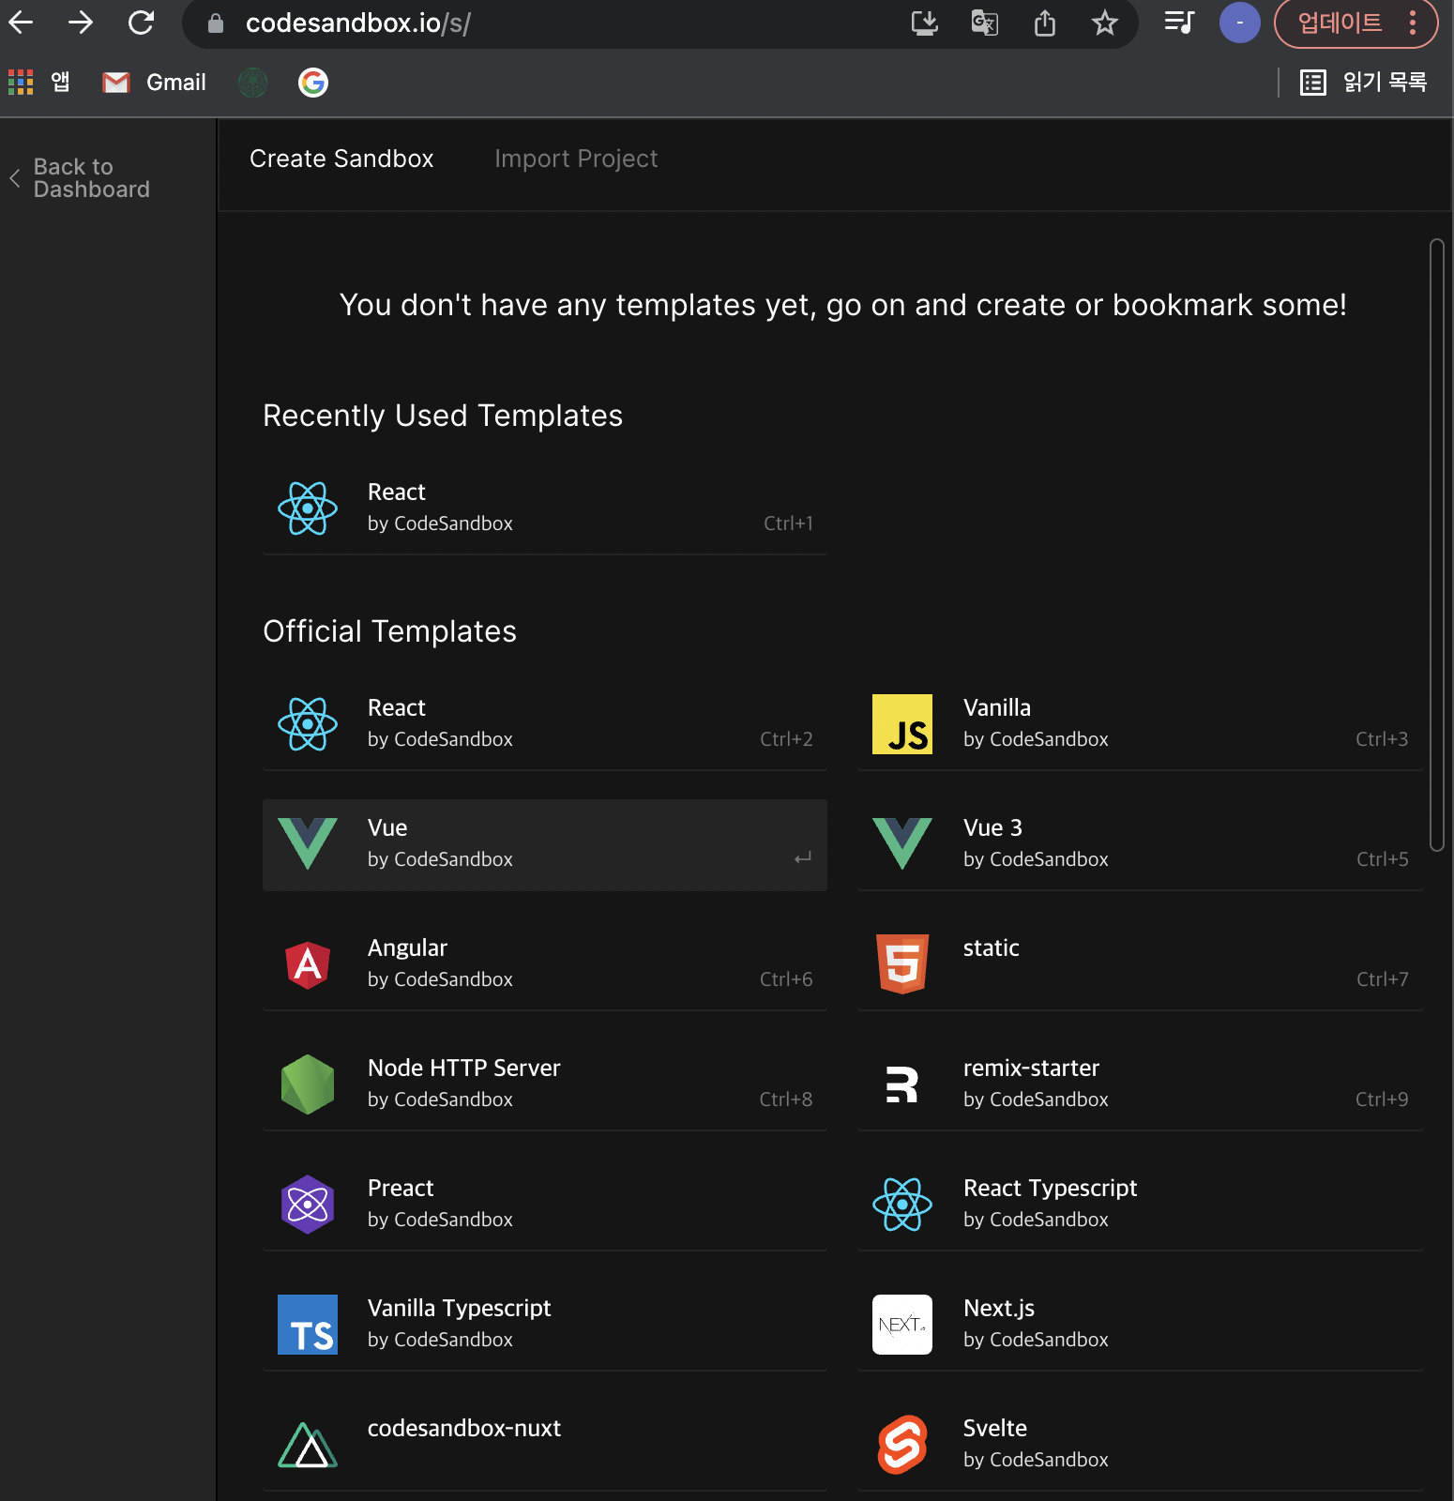Click the Next.js template logo
This screenshot has height=1501, width=1454.
(x=902, y=1325)
